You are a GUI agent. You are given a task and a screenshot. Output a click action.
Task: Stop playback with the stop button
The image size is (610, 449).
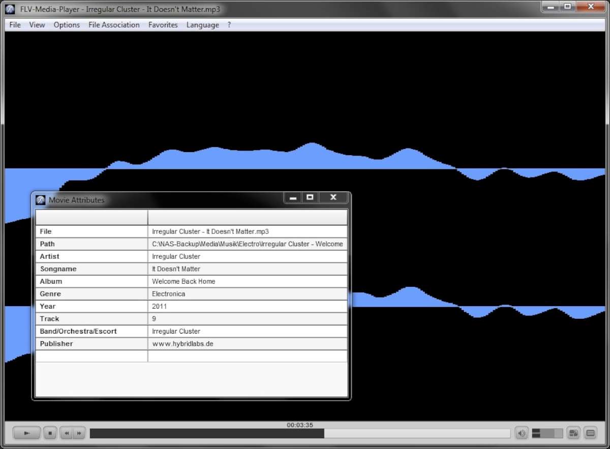[x=50, y=433]
